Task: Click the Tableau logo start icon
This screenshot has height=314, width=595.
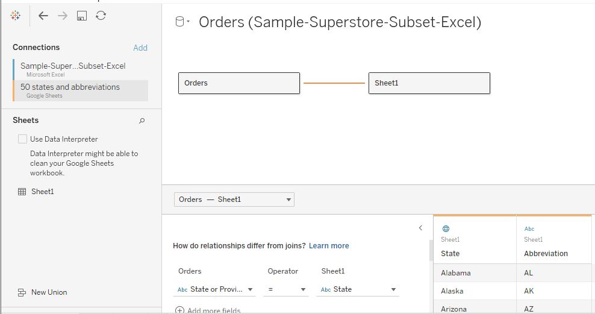Action: [x=16, y=16]
